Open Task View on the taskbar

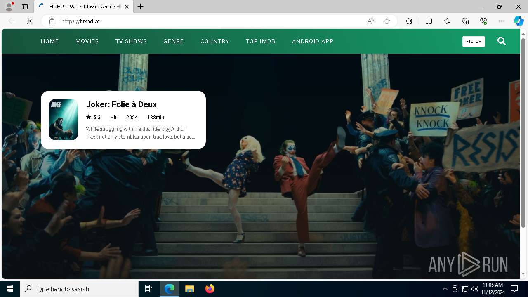coord(148,289)
